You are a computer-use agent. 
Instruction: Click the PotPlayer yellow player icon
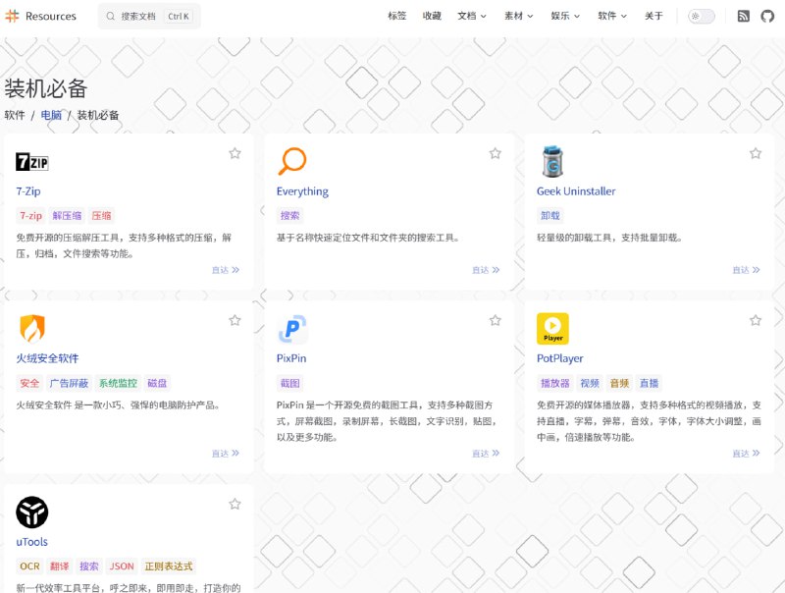pos(552,327)
